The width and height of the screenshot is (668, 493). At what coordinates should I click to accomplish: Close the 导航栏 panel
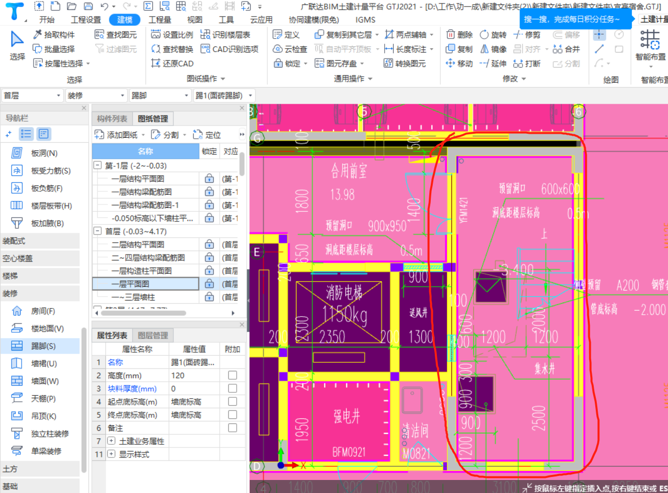tap(84, 108)
